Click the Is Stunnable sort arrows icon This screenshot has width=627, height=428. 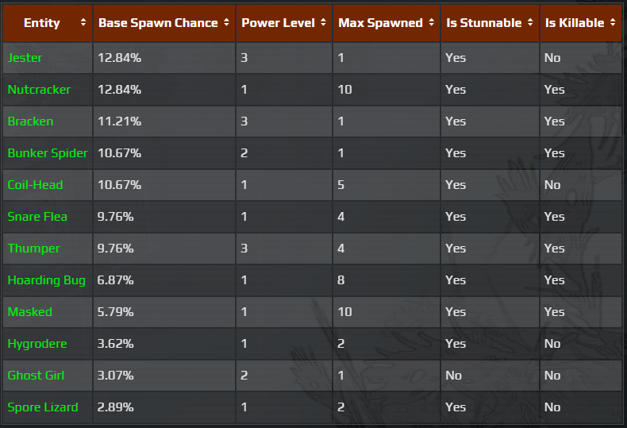click(x=531, y=24)
